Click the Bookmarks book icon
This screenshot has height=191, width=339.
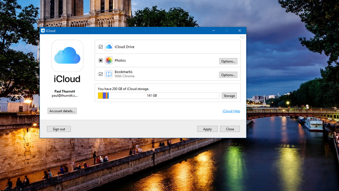(x=109, y=74)
